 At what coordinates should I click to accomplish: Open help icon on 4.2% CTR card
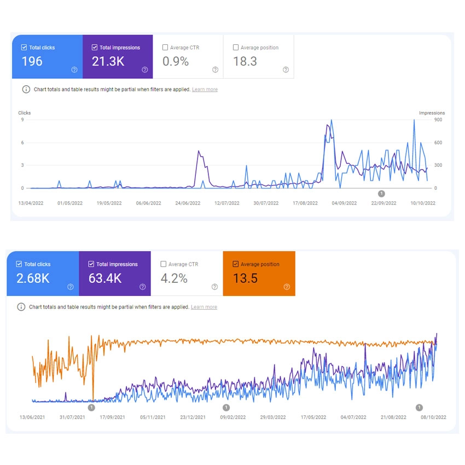pos(214,287)
